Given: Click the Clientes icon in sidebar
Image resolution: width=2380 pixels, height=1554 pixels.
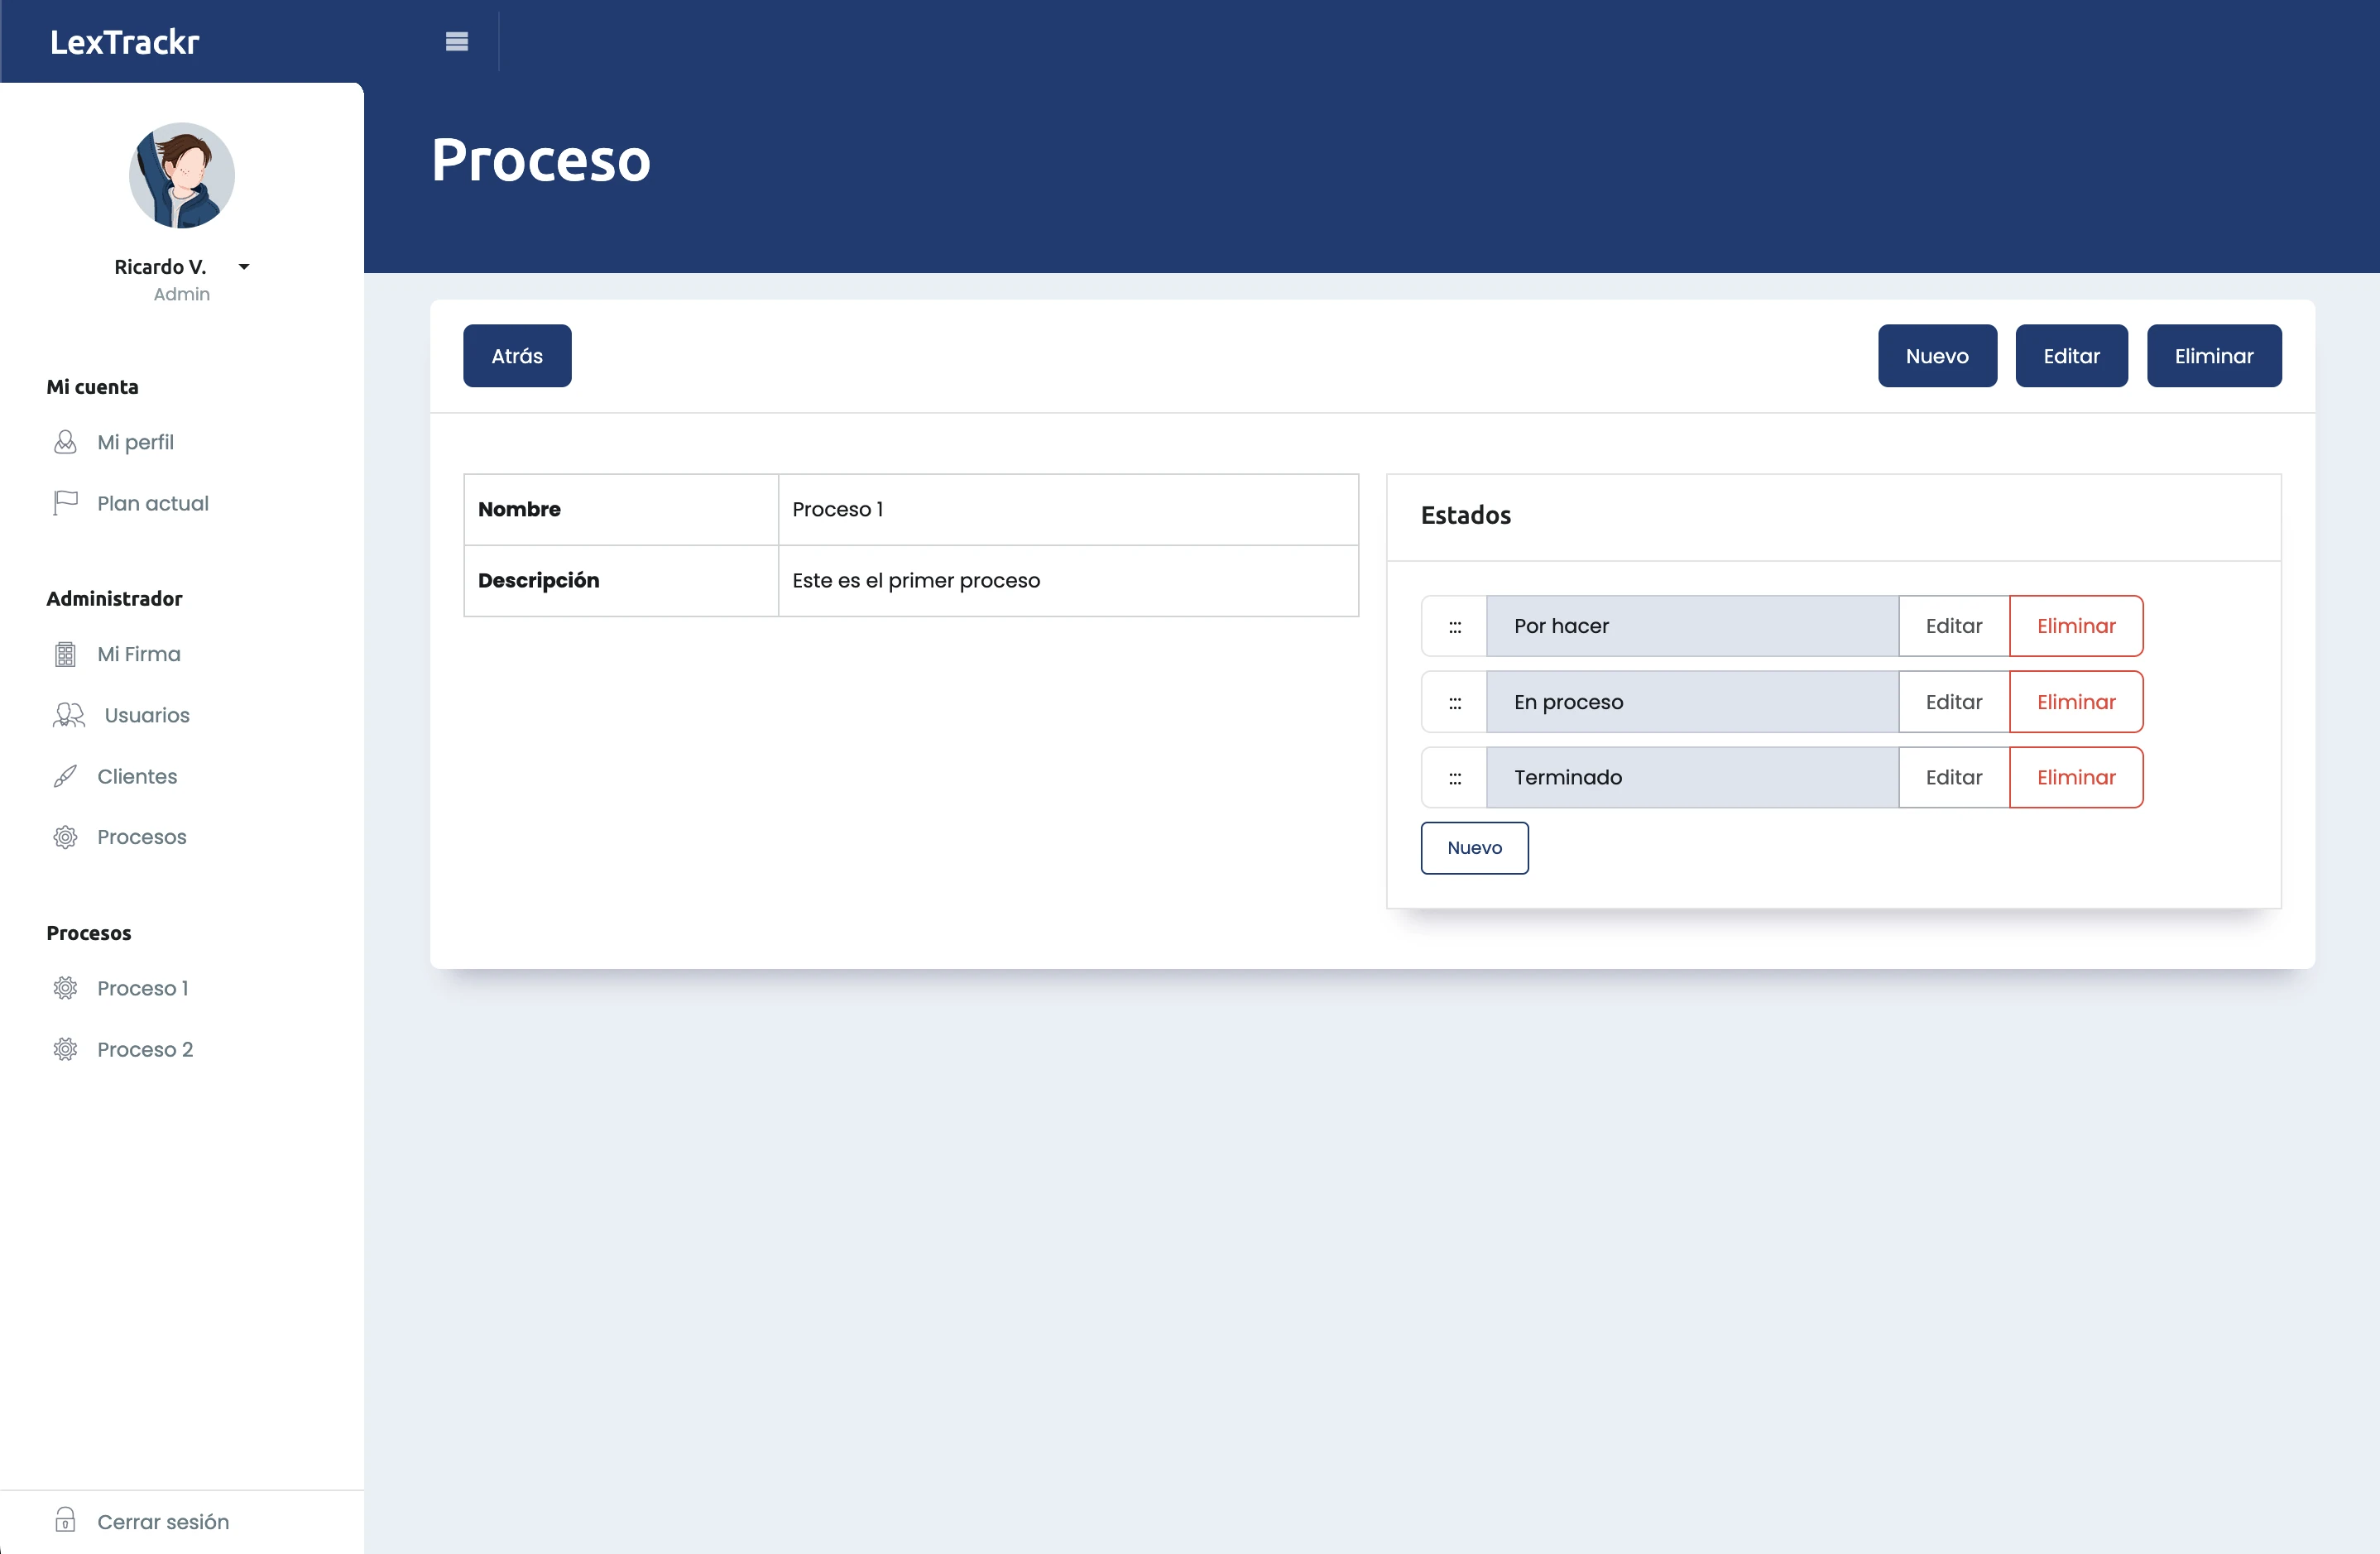Looking at the screenshot, I should point(65,776).
